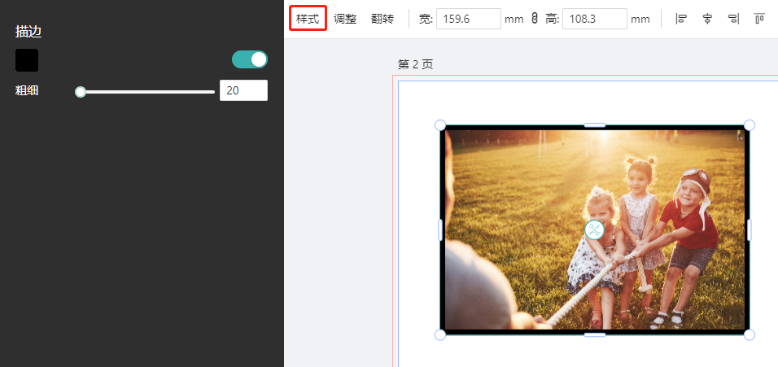The height and width of the screenshot is (367, 778).
Task: Click the bottom edge handle of the photo
Action: click(594, 334)
